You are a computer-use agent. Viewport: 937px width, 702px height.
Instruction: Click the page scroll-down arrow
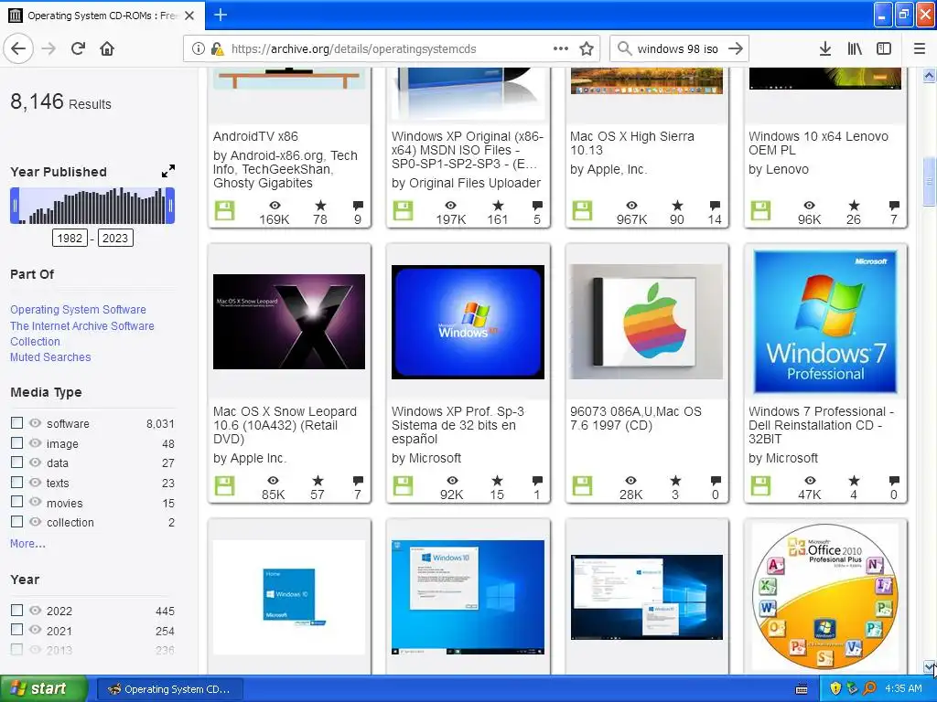pos(929,666)
